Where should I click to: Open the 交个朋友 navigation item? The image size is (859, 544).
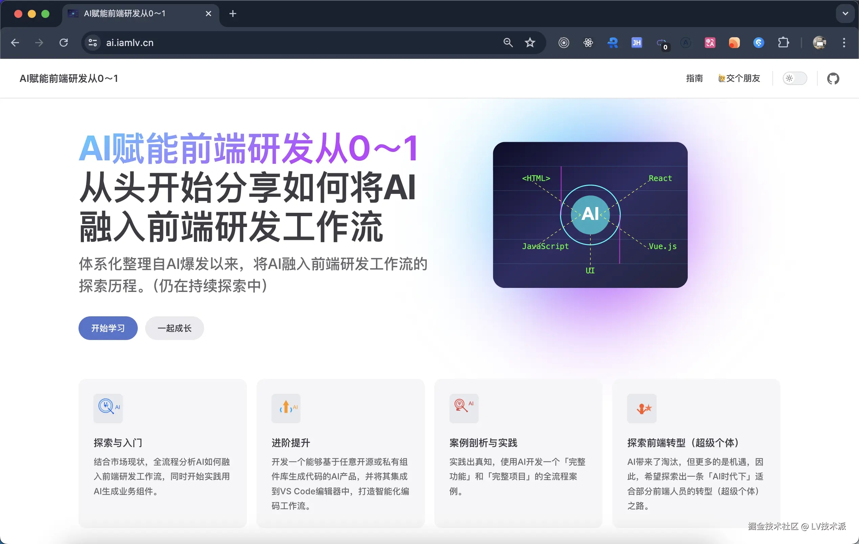739,78
